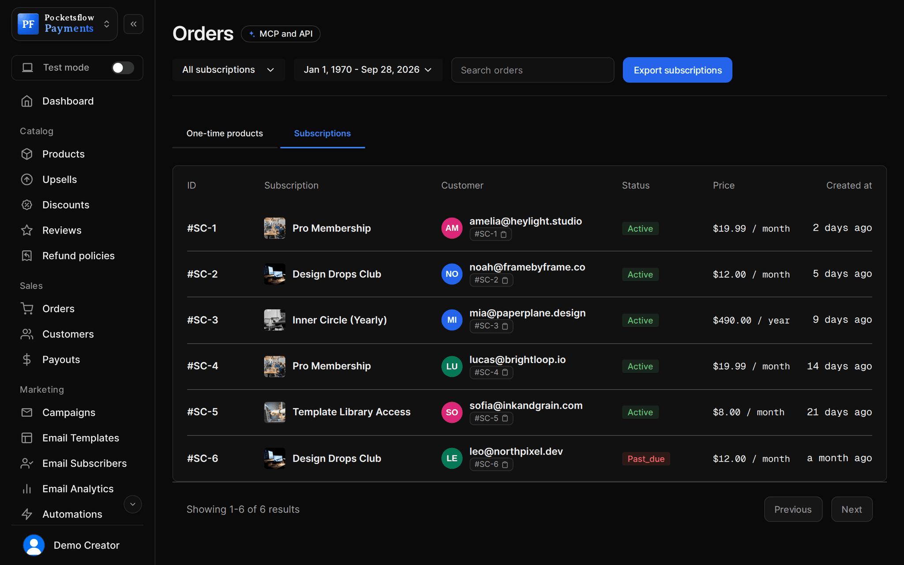Open the All subscriptions filter dropdown
The width and height of the screenshot is (904, 565).
point(229,70)
